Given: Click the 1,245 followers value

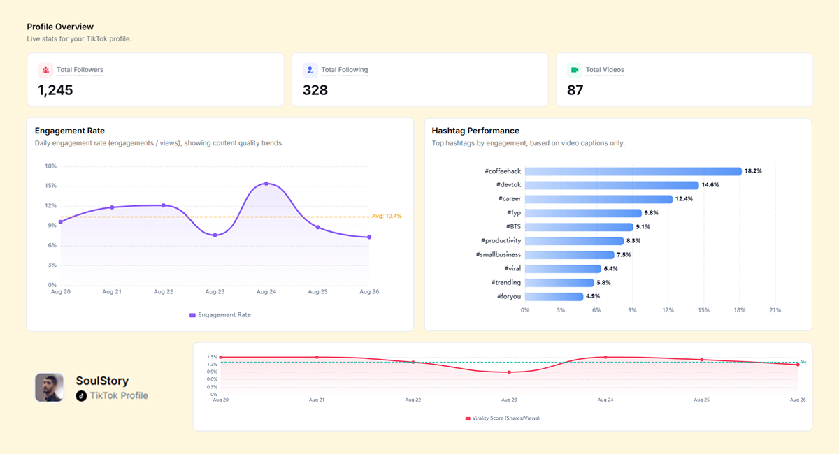Looking at the screenshot, I should (55, 90).
